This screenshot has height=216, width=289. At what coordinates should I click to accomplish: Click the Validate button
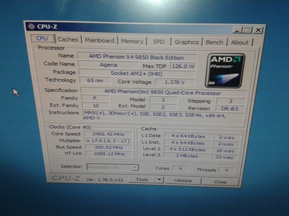click(183, 181)
